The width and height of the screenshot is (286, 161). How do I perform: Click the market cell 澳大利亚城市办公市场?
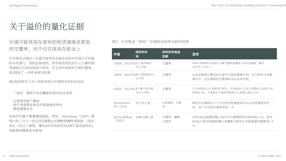(144, 91)
